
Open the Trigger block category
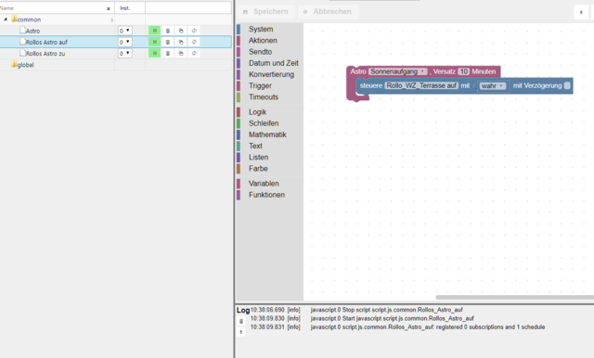coord(260,86)
